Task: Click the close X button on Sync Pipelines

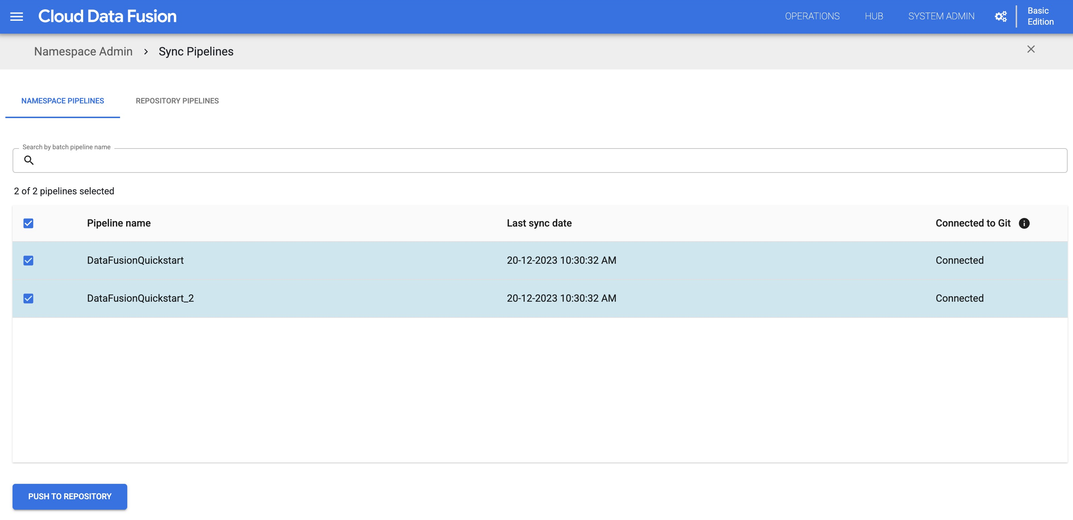Action: (x=1031, y=49)
